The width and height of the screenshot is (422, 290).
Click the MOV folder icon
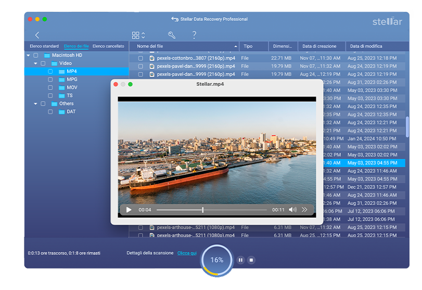(61, 88)
